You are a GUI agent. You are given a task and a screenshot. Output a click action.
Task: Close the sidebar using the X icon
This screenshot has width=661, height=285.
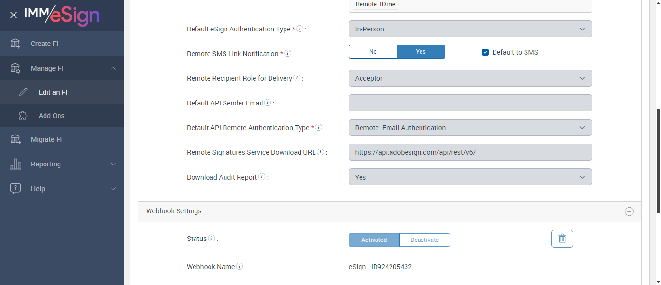pyautogui.click(x=14, y=15)
